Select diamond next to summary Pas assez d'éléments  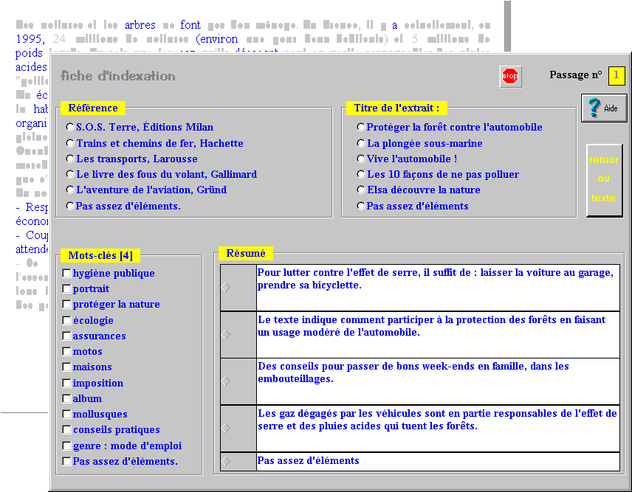tap(227, 462)
